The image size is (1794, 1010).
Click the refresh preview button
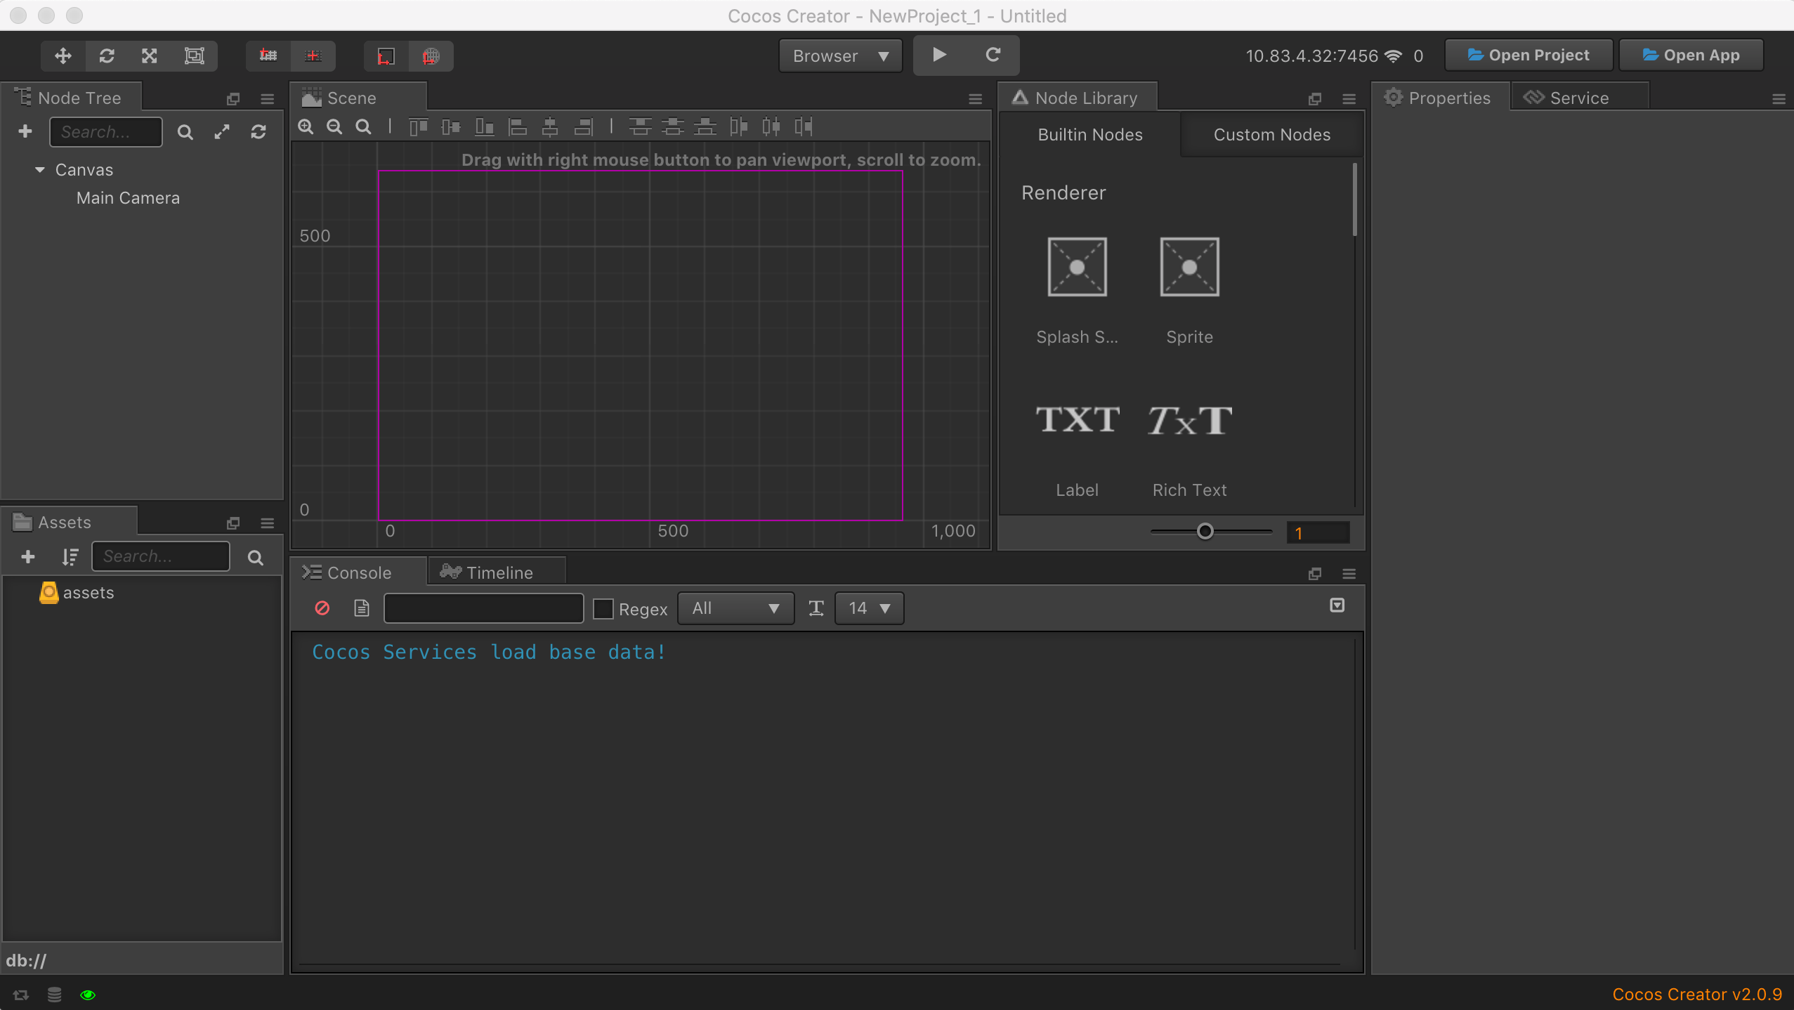click(x=993, y=55)
